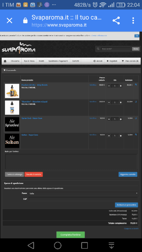Open the Air Sultan product thumbnail
The width and height of the screenshot is (142, 252).
(12, 141)
